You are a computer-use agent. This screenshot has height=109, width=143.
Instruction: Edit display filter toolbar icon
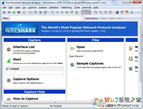[122, 12]
